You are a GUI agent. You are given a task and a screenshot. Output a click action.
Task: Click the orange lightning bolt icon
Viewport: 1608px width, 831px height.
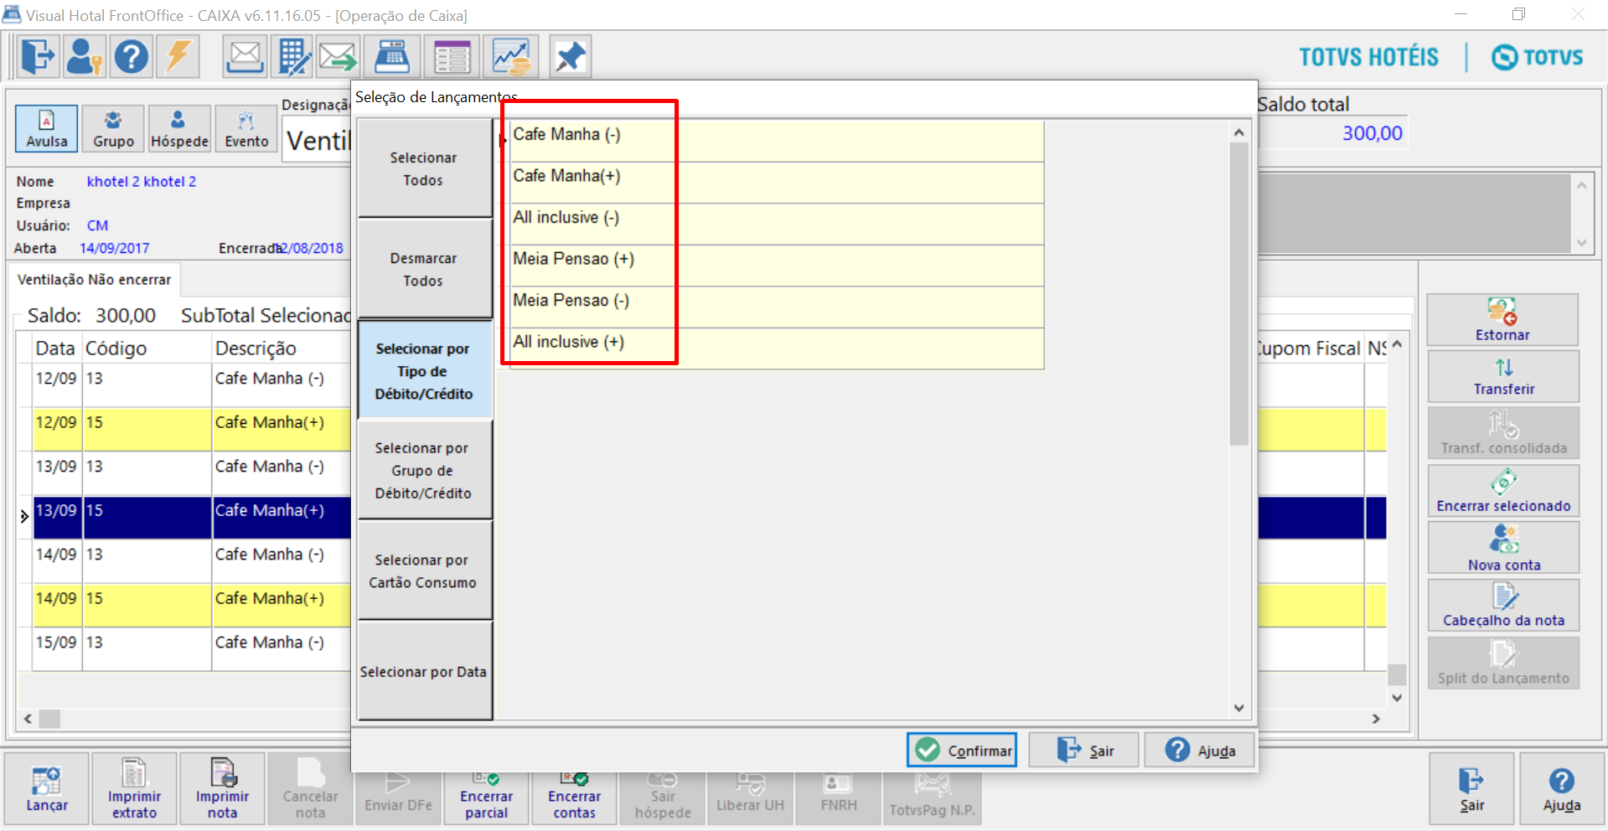tap(178, 57)
